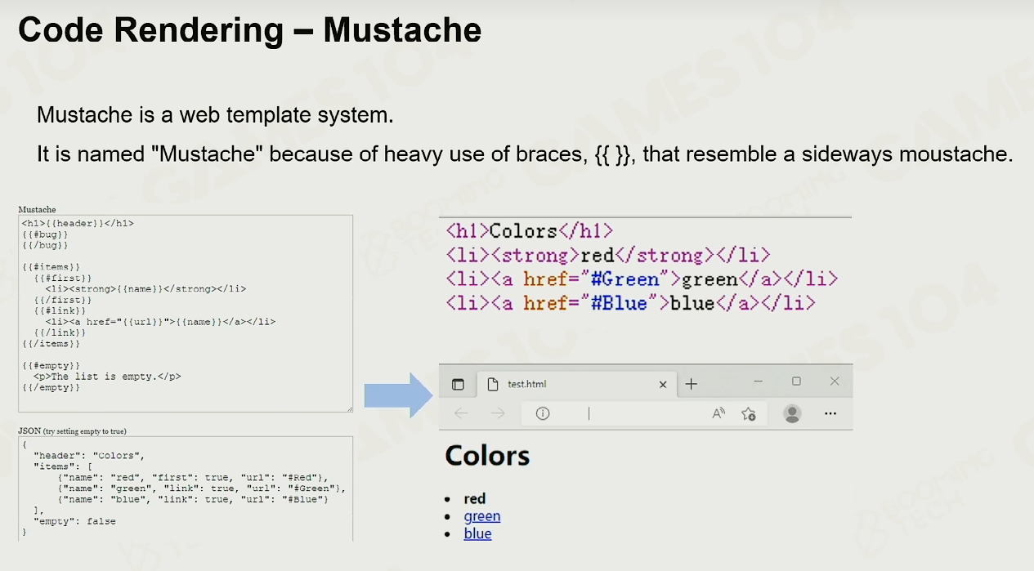Go forward using the browser forward arrow

[498, 413]
